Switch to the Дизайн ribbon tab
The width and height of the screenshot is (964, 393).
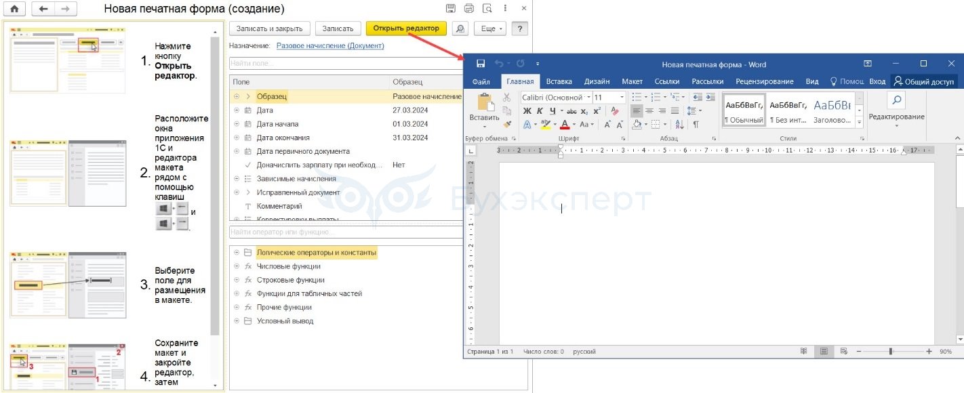pyautogui.click(x=597, y=82)
